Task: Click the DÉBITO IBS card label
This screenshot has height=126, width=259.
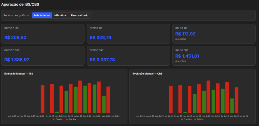Action: [x=96, y=28]
